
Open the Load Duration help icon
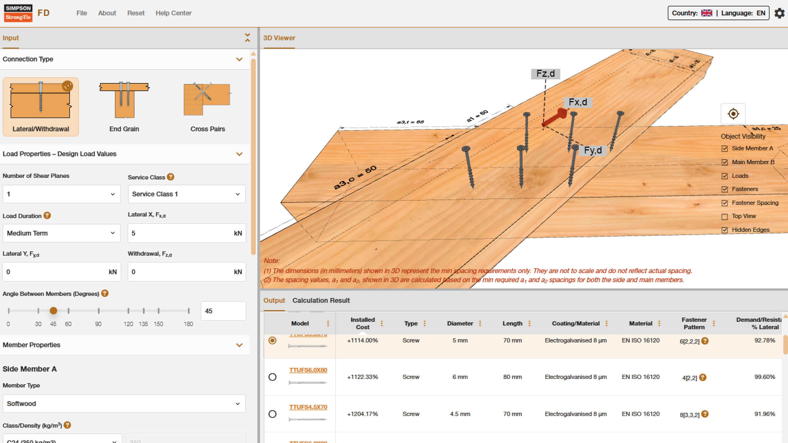pyautogui.click(x=47, y=216)
